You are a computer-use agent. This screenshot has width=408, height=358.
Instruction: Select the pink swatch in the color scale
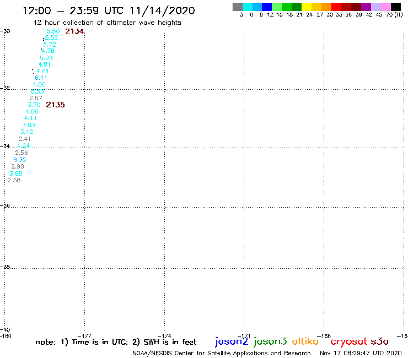pyautogui.click(x=386, y=7)
